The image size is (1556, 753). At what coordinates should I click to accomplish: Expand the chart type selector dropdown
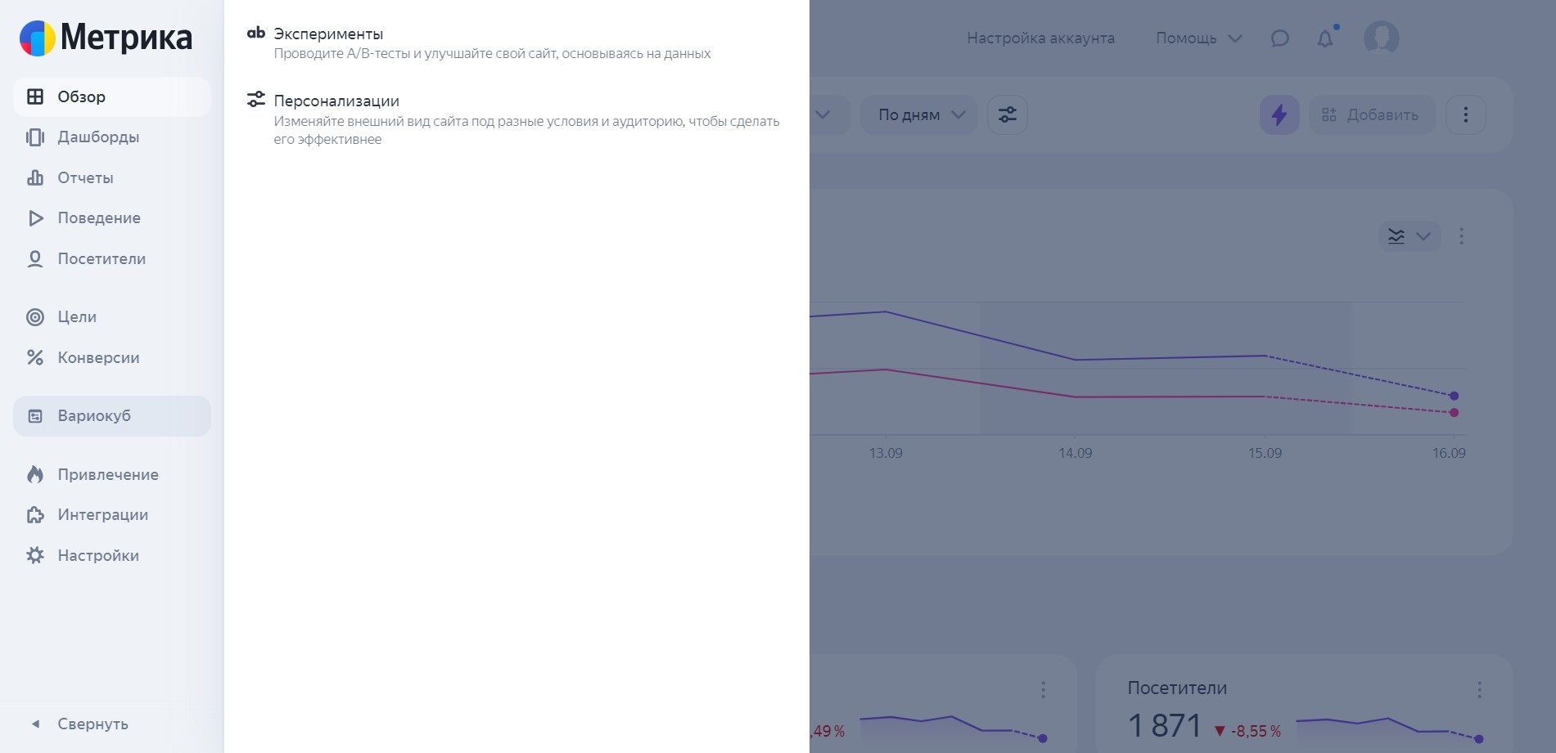pyautogui.click(x=1409, y=236)
